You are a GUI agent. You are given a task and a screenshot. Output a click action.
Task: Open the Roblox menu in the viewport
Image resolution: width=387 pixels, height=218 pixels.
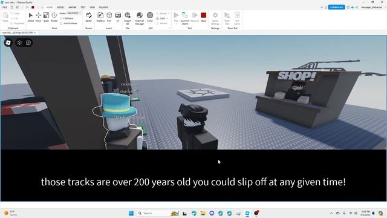pos(8,42)
